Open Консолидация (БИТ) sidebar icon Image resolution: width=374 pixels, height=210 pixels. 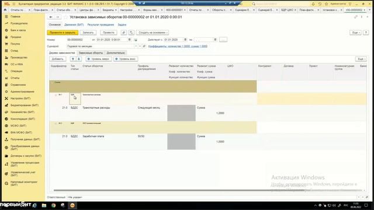6,119
